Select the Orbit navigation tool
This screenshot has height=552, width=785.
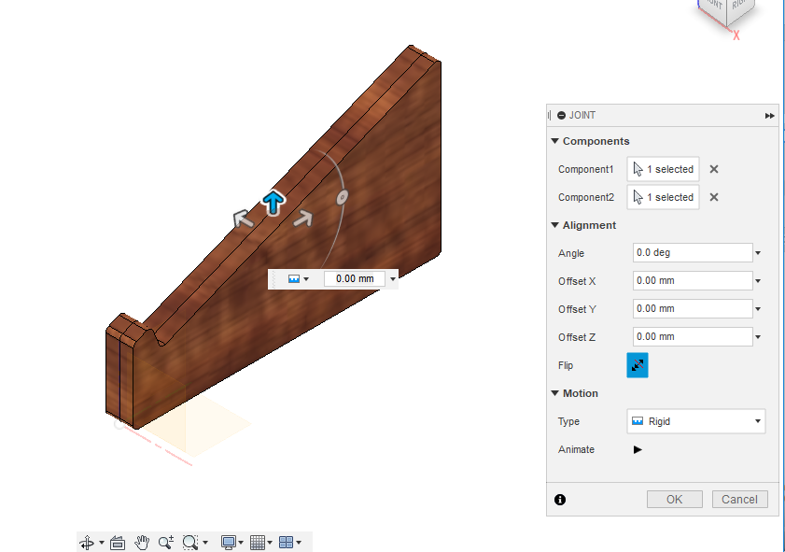coord(87,543)
